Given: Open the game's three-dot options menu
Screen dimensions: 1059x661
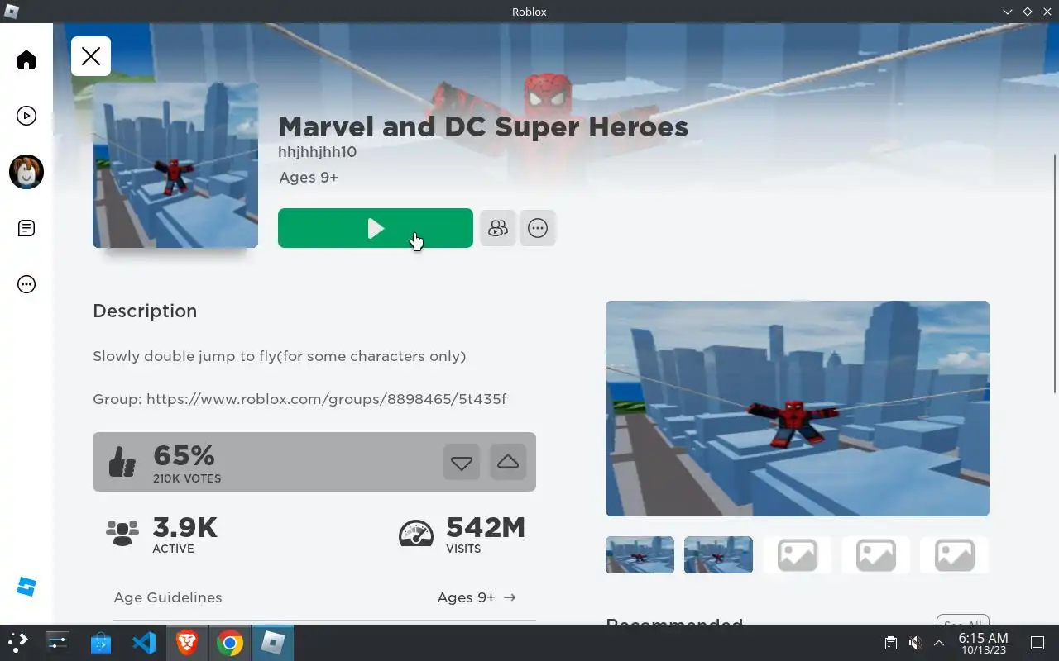Looking at the screenshot, I should coord(538,228).
